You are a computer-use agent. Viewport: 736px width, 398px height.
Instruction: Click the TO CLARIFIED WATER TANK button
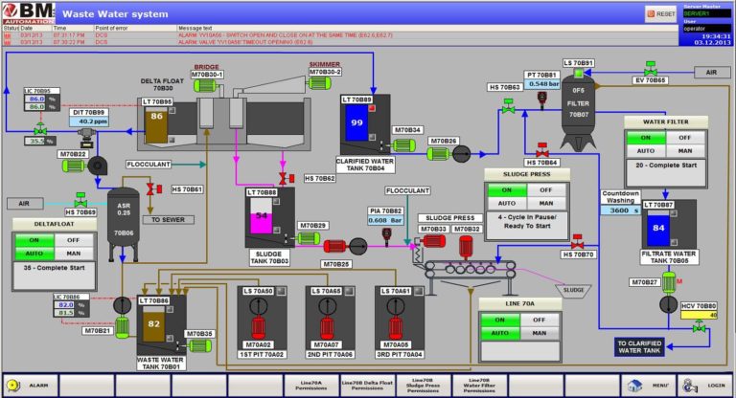click(x=639, y=347)
